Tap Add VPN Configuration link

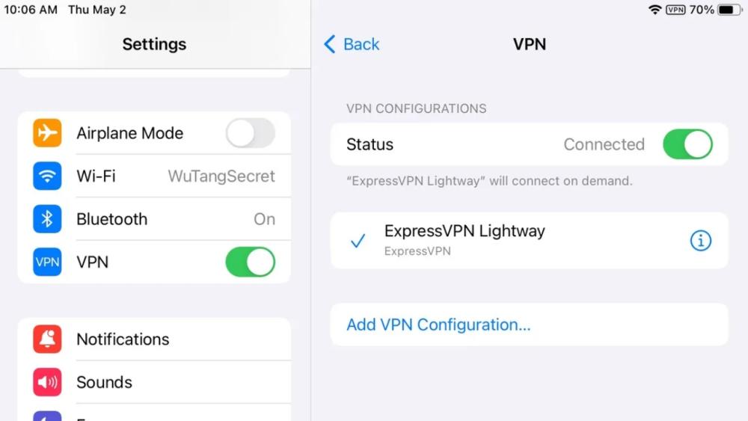(x=438, y=325)
